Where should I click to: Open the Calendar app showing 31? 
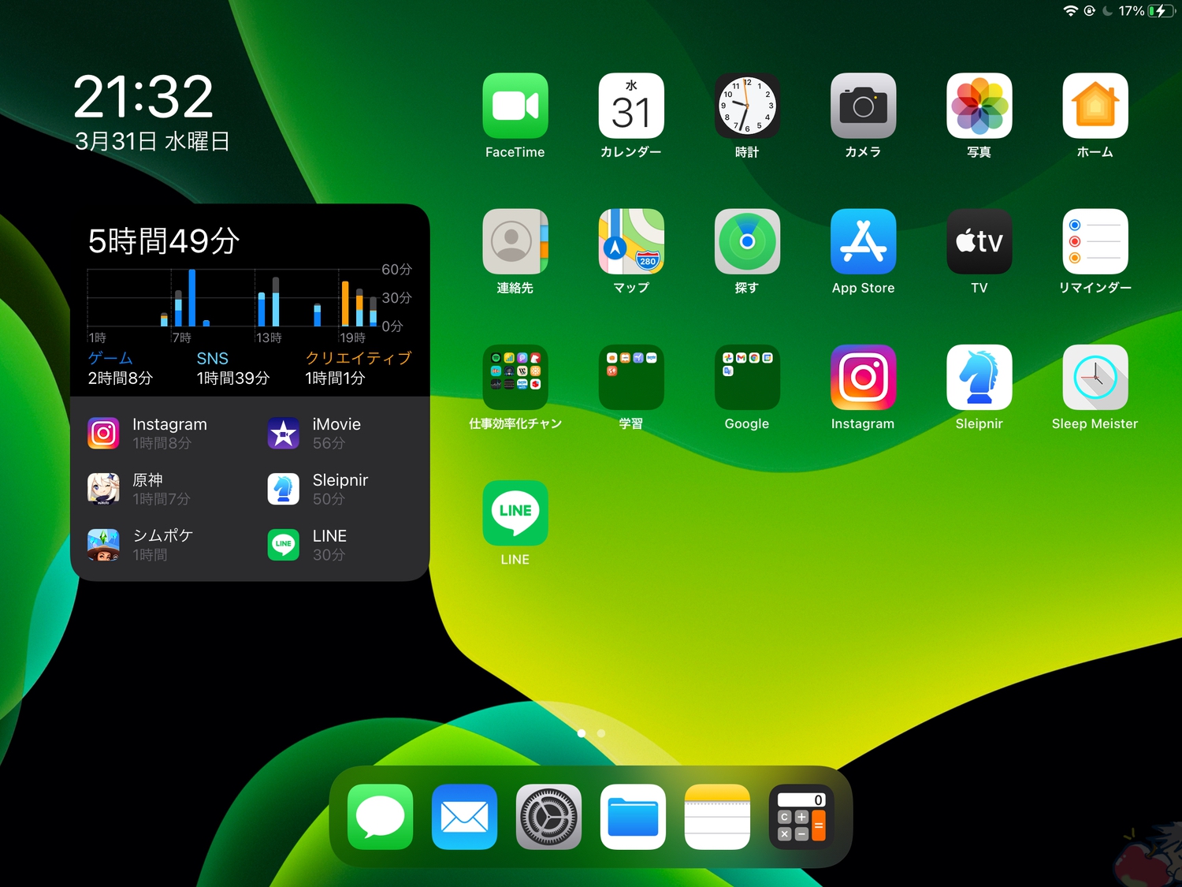coord(631,106)
